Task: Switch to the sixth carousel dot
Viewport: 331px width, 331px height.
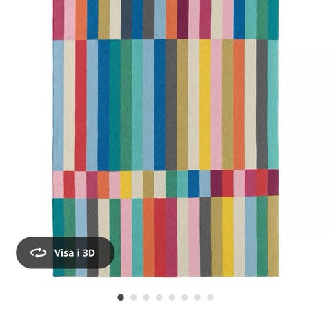Action: point(185,297)
